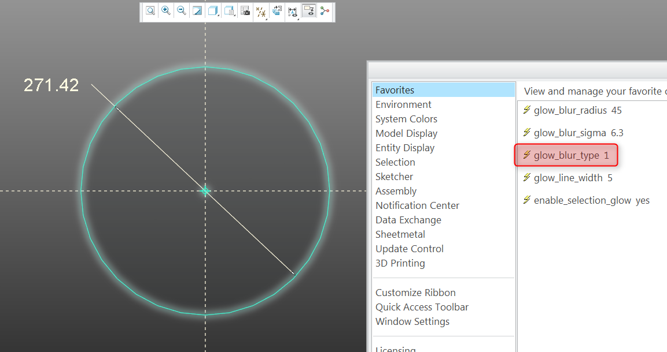Open the Sketcher options category

395,177
